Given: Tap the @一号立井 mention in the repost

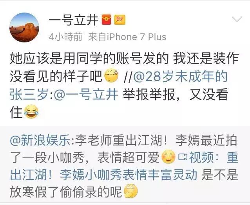Looking at the screenshot, I should point(86,94).
